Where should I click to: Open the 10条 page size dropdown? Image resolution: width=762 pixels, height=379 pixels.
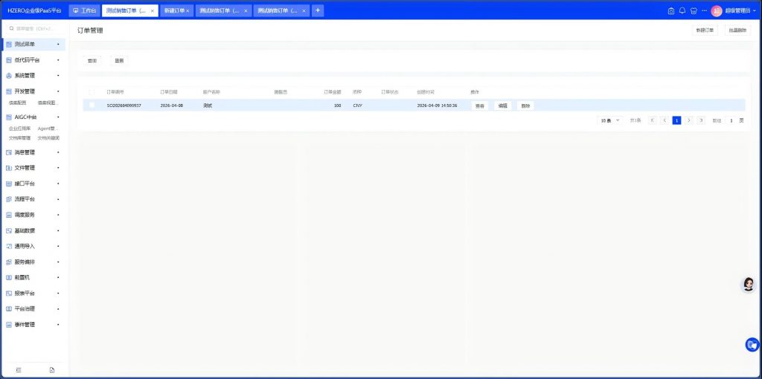[610, 120]
